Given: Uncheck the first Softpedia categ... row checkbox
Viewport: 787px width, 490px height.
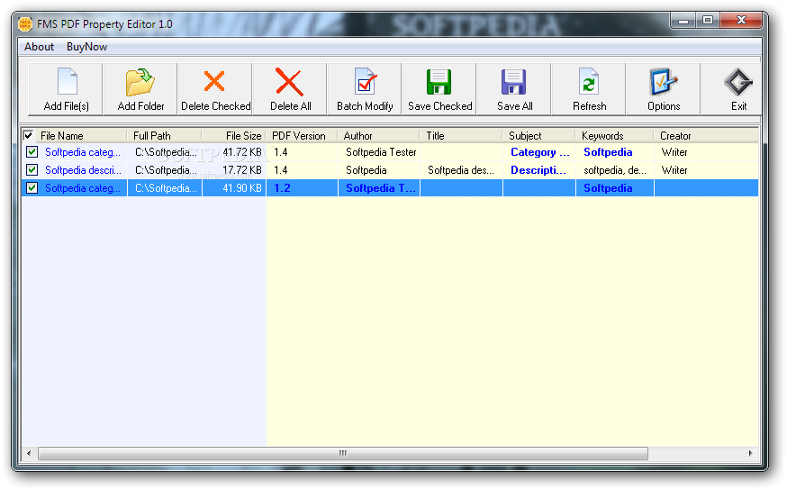Looking at the screenshot, I should [32, 151].
